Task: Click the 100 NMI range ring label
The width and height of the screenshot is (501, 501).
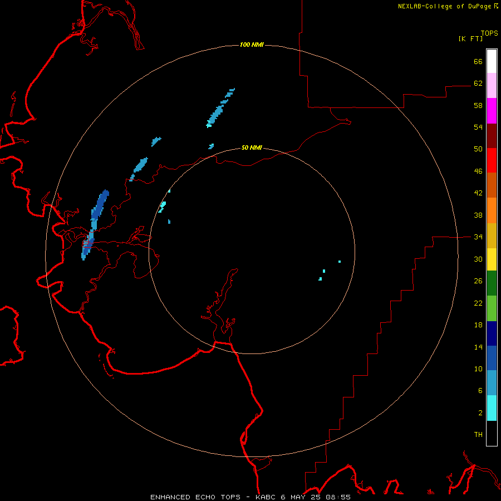Action: [252, 45]
